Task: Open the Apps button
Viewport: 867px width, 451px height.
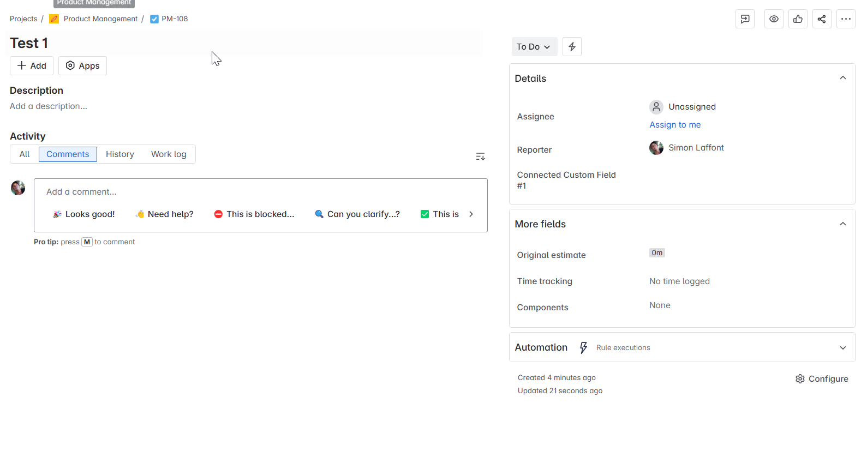Action: point(82,66)
